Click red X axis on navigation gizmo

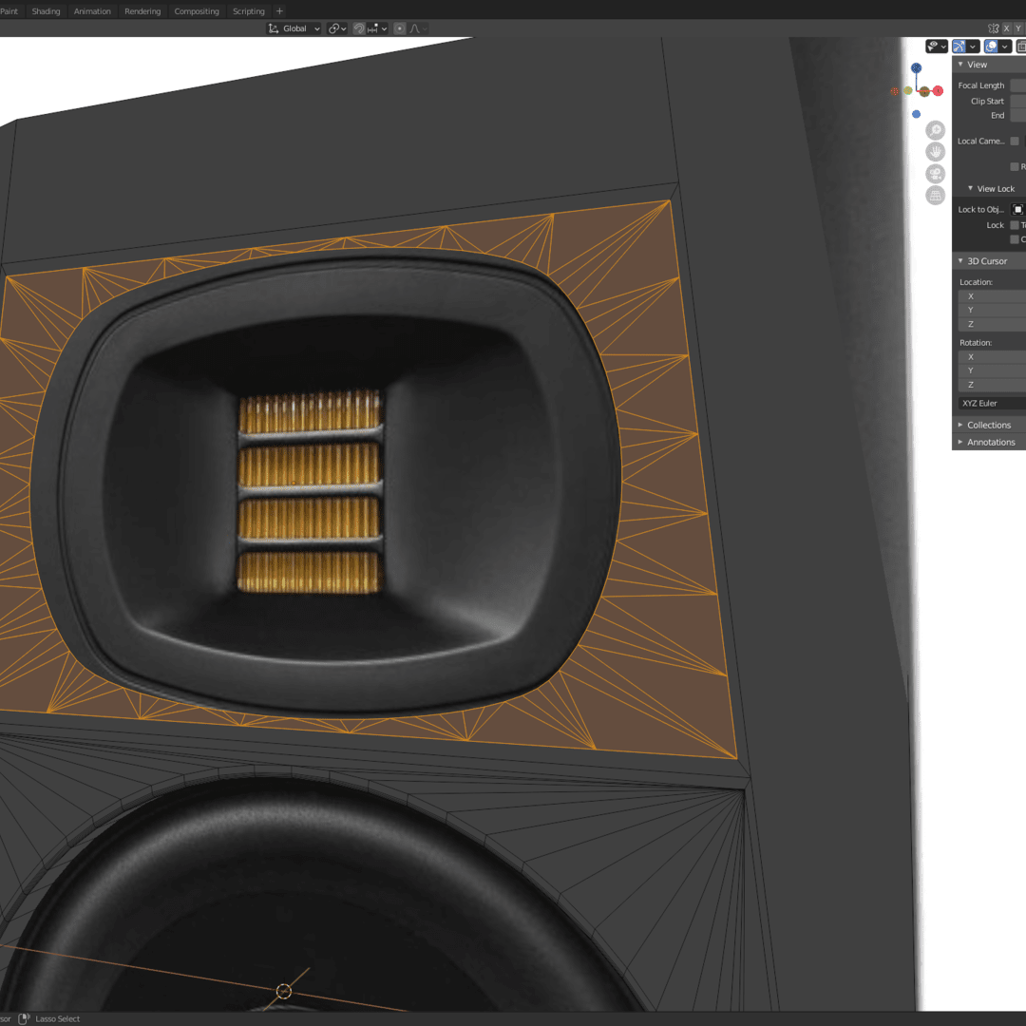click(938, 90)
